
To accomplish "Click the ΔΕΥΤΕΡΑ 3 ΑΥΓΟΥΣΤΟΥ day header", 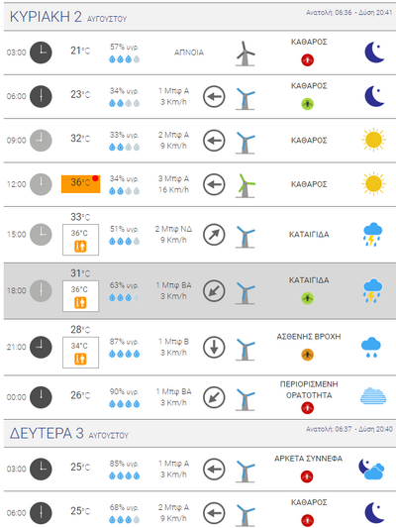I will click(x=69, y=434).
